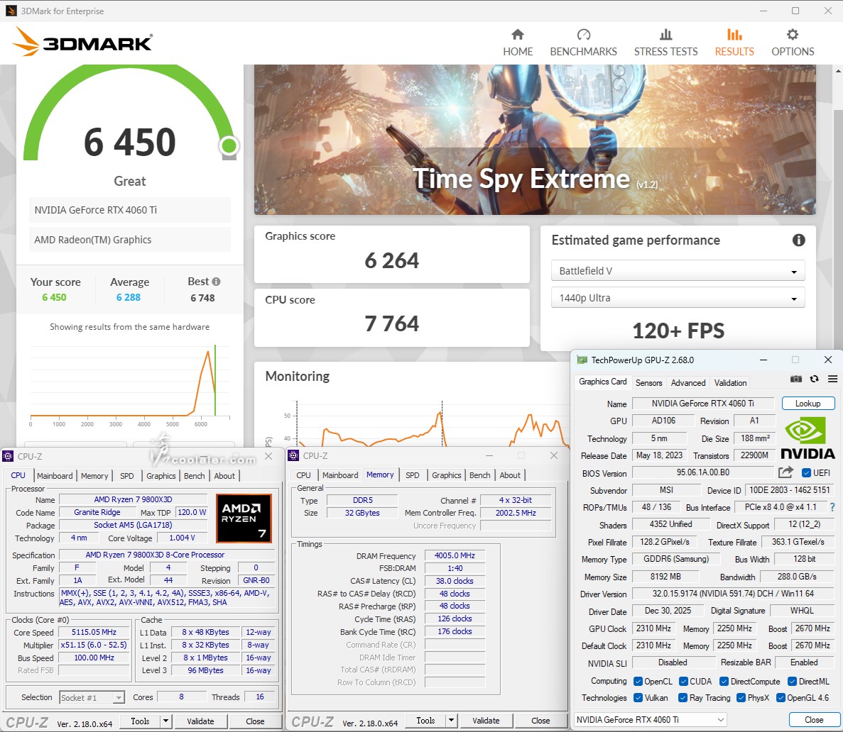
Task: Toggle the Vulkan checkbox
Action: pyautogui.click(x=638, y=698)
